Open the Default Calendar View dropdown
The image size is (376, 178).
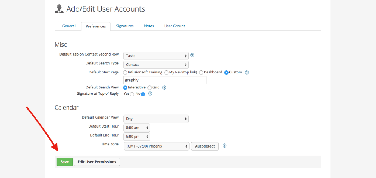pos(156,119)
